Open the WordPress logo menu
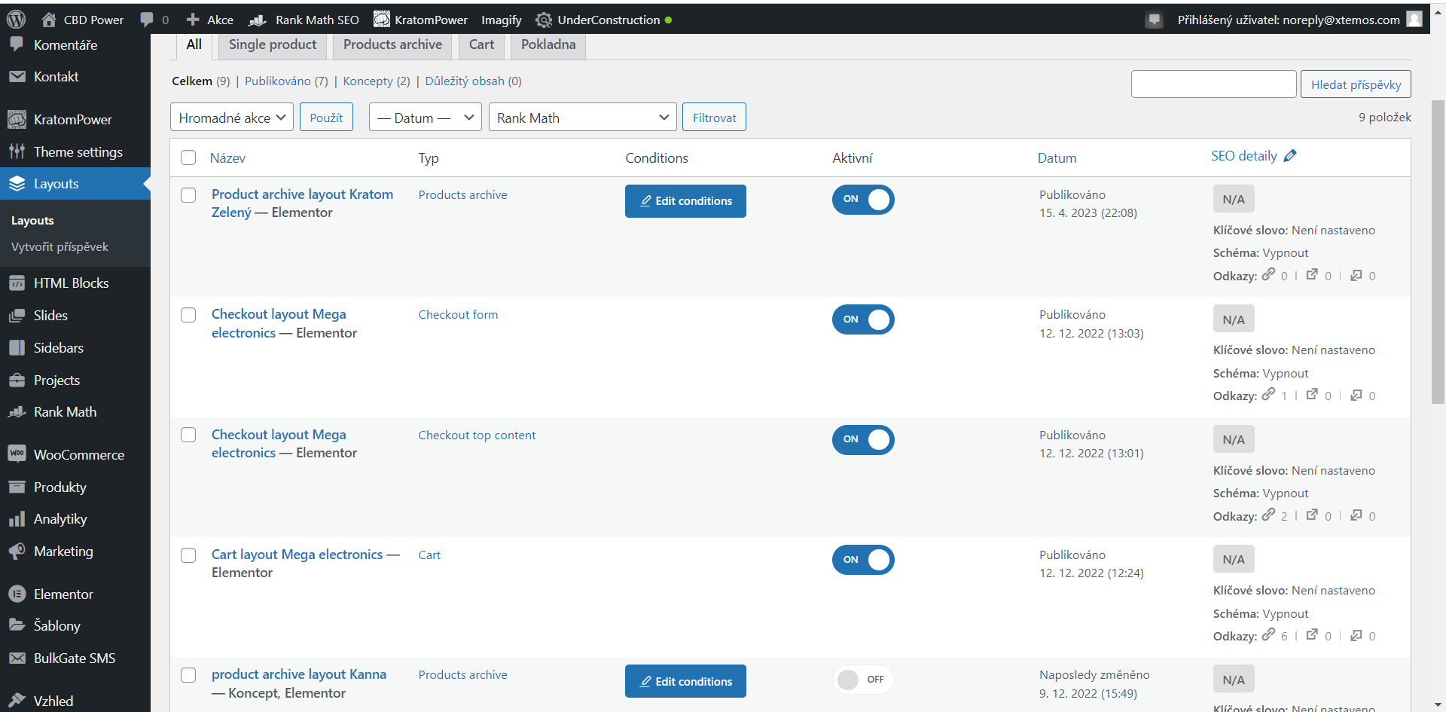1446x712 pixels. 16,20
